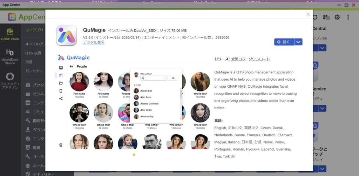Maximize the App Center window
The width and height of the screenshot is (359, 176).
tap(346, 5)
